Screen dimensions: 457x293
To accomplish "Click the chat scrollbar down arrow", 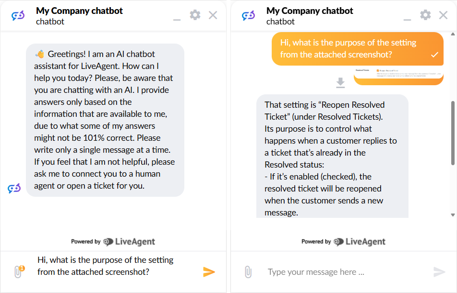I will (452, 214).
